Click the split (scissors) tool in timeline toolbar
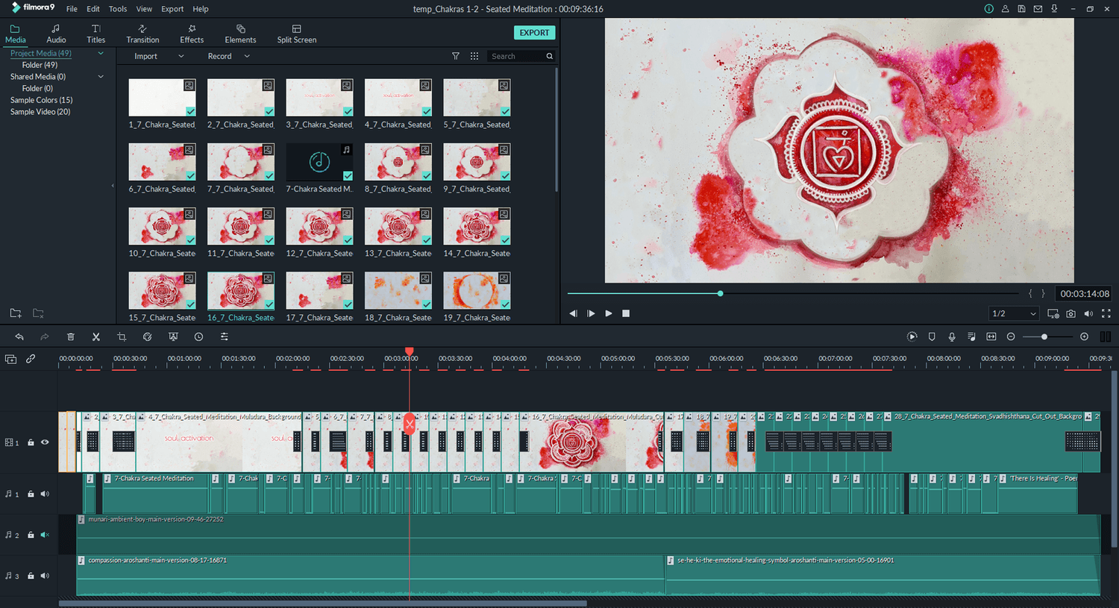 pos(96,337)
